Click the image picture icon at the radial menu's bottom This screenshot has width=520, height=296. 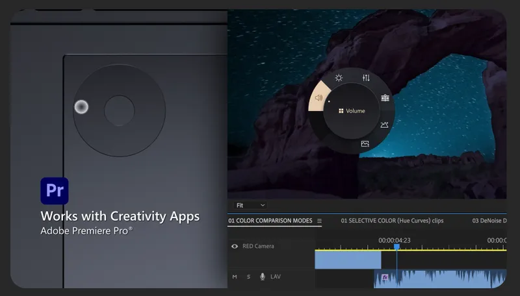pyautogui.click(x=365, y=143)
